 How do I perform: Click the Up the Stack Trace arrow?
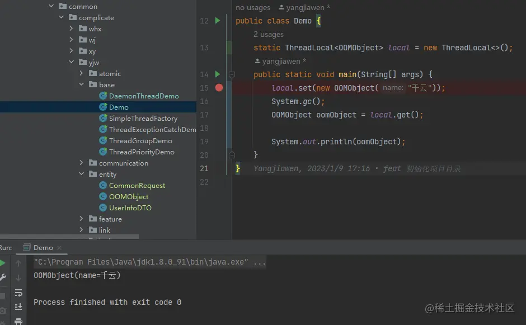click(x=18, y=263)
